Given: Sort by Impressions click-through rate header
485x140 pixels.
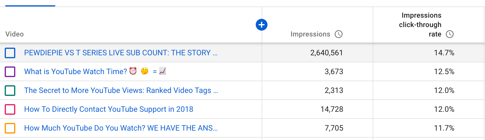Looking at the screenshot, I should (x=420, y=25).
